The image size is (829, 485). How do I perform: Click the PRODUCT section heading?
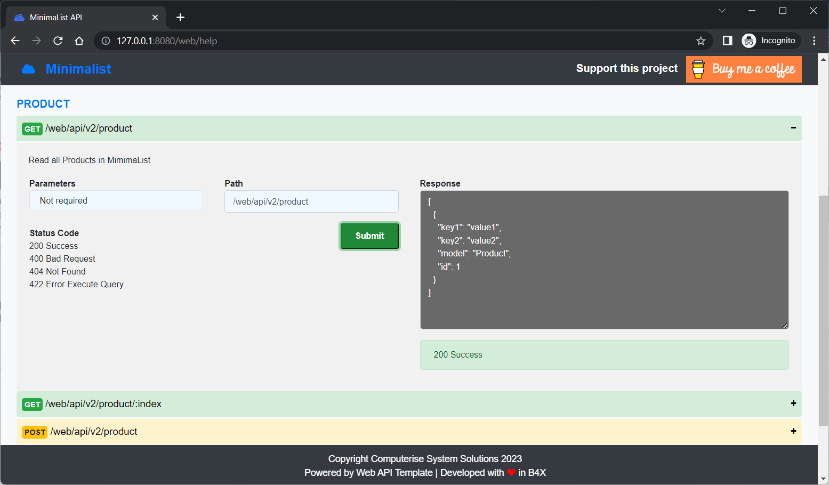pos(43,104)
